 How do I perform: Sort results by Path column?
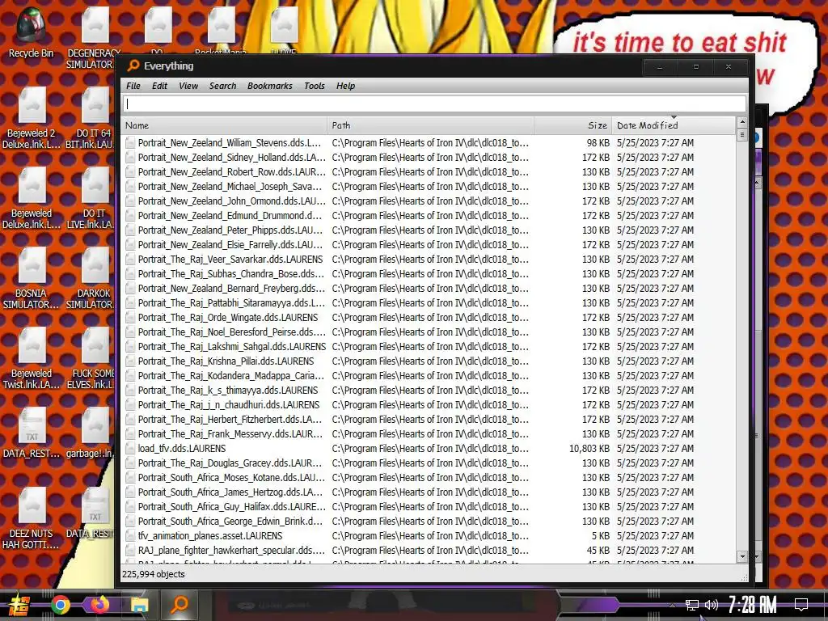(430, 125)
